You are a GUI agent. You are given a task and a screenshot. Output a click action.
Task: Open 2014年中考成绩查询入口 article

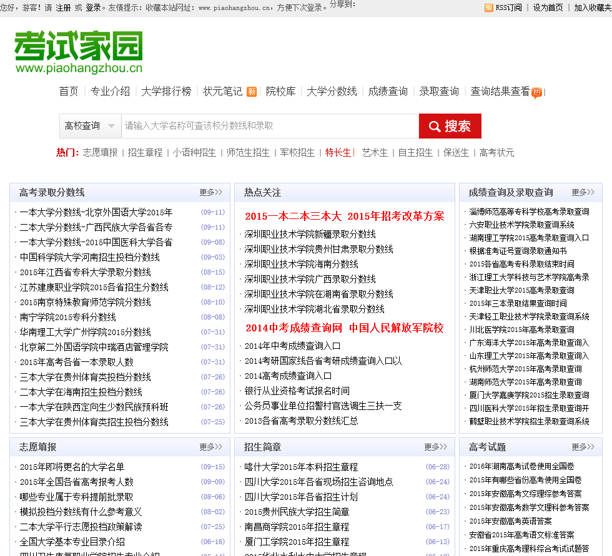tap(292, 346)
